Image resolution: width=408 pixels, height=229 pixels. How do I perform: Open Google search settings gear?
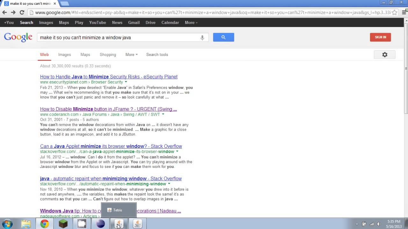point(385,55)
